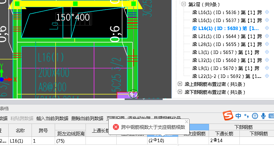Select tree row 梁 L16(1) ID:5637
Screen dimensions: 274x149
coord(227,21)
